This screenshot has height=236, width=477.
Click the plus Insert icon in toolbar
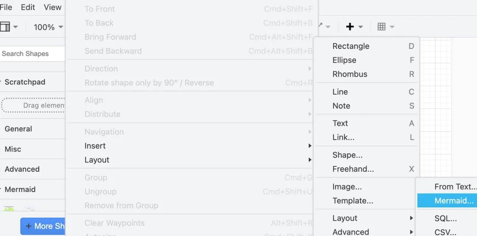350,27
